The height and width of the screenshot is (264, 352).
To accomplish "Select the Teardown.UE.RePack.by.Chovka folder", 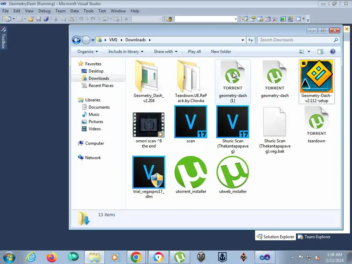I will pos(191,81).
